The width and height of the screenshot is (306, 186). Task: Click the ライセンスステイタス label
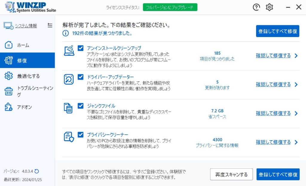[x=123, y=7]
